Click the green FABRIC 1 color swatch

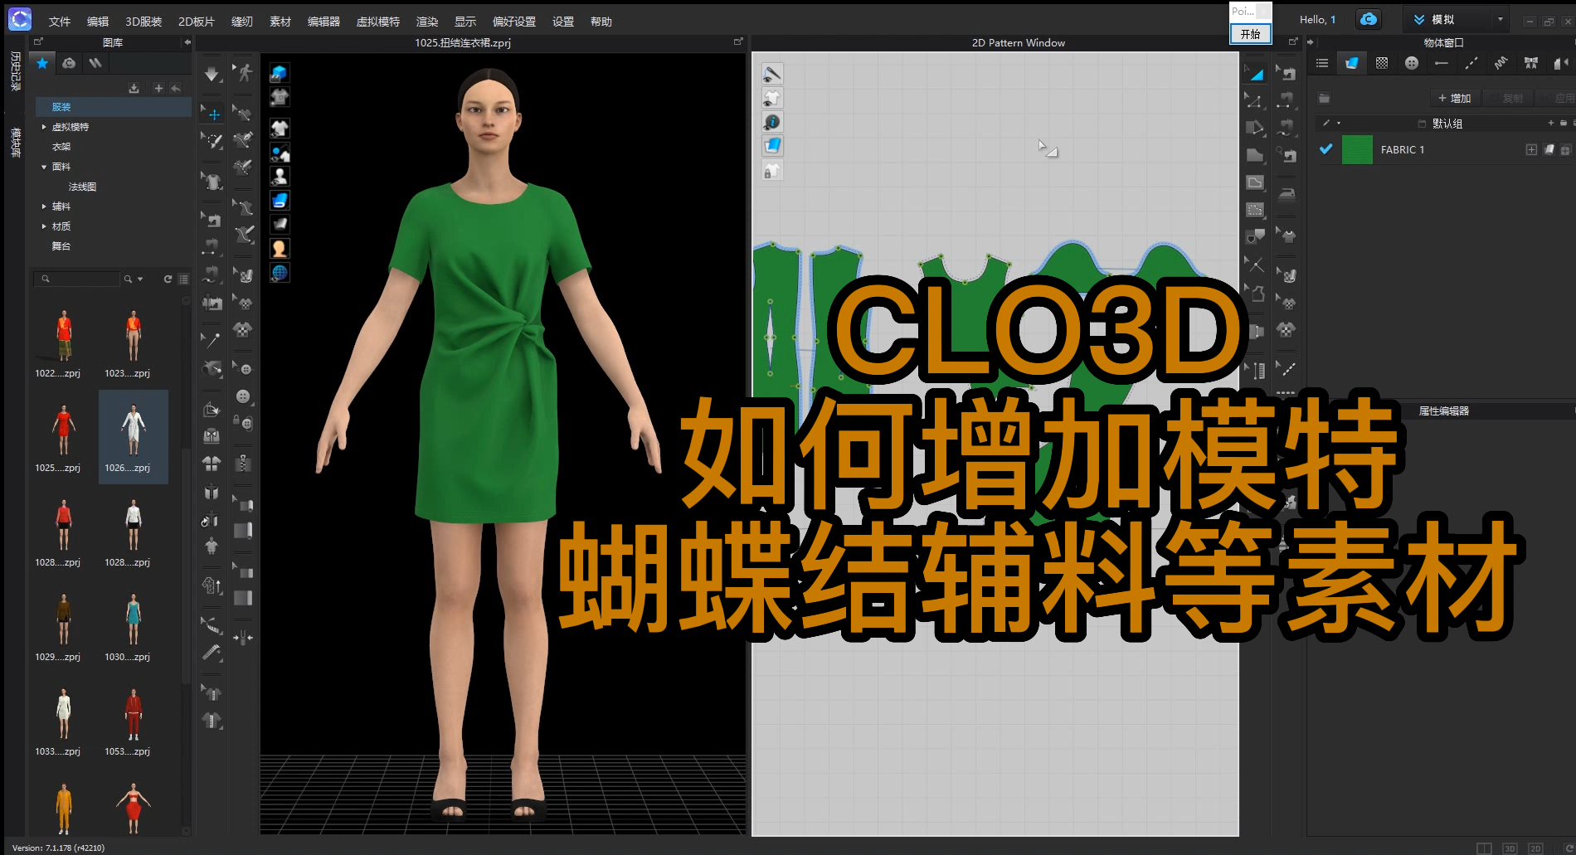(x=1357, y=149)
